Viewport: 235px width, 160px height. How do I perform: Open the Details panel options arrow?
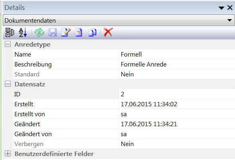221,8
